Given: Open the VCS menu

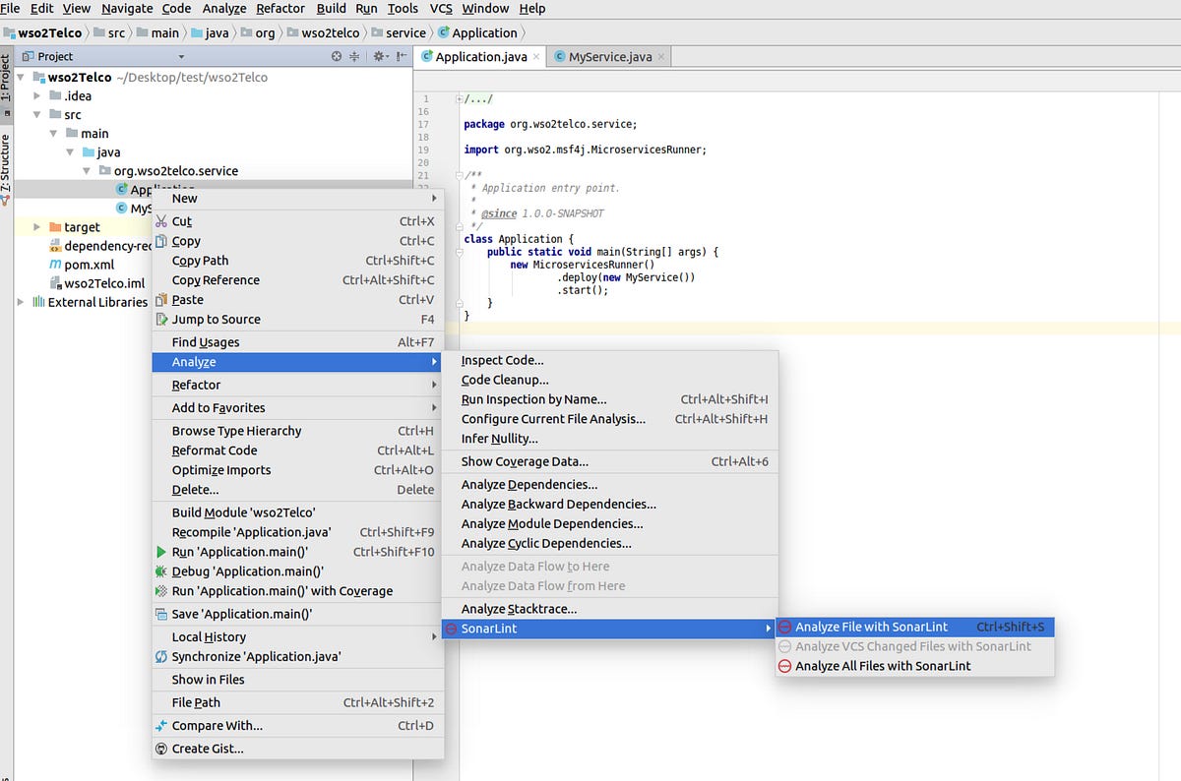Looking at the screenshot, I should click(440, 8).
